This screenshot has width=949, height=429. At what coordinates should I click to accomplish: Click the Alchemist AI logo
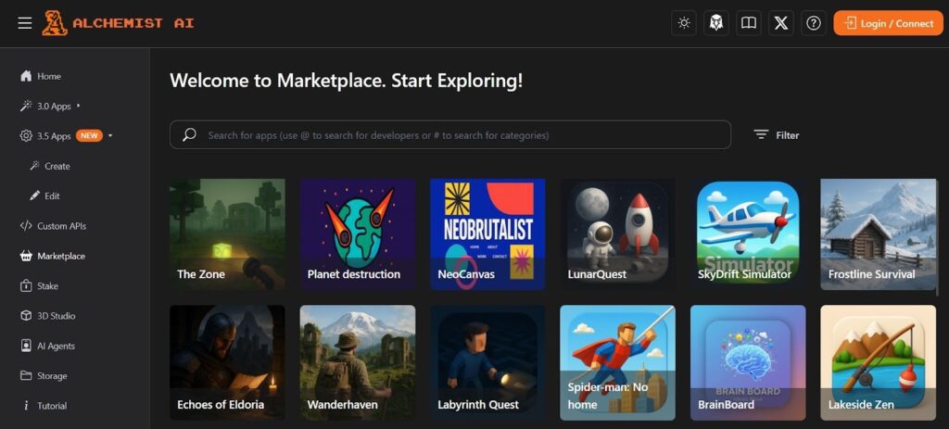118,23
